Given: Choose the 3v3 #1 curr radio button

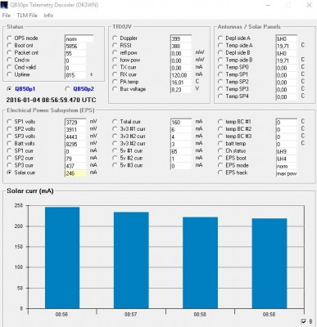Looking at the screenshot, I should [x=115, y=129].
